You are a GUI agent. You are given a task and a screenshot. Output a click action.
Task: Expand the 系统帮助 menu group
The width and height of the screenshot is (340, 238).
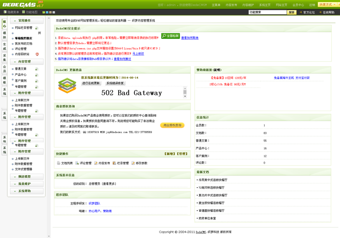click(27, 191)
